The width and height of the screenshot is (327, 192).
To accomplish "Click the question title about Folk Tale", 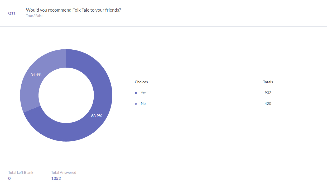I will click(73, 10).
